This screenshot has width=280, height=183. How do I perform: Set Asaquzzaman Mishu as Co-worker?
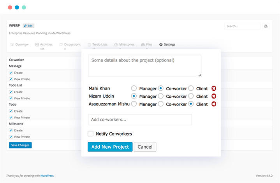[161, 104]
